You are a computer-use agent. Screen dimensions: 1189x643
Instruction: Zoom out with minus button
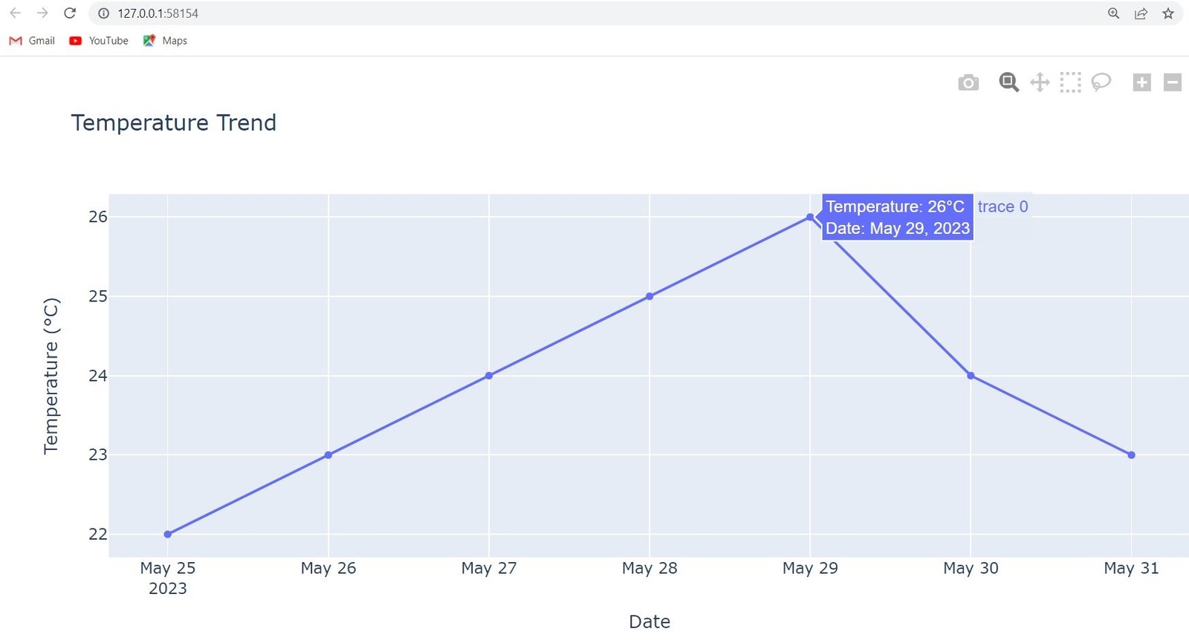(x=1173, y=82)
